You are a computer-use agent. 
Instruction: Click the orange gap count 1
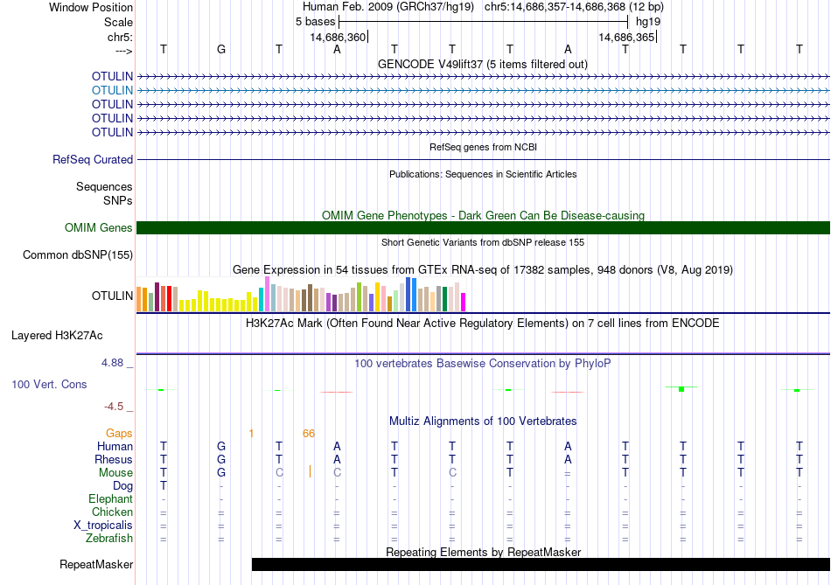tap(251, 434)
